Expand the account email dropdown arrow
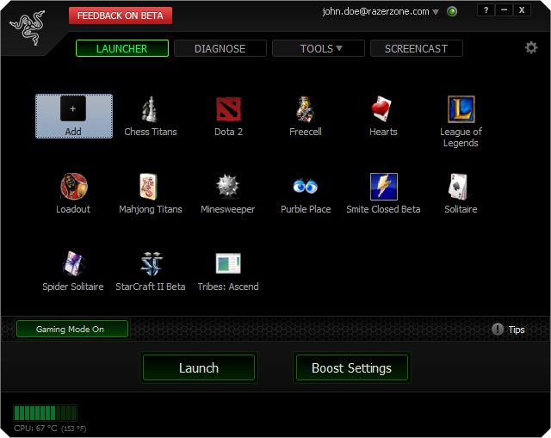The width and height of the screenshot is (551, 438). coord(436,12)
